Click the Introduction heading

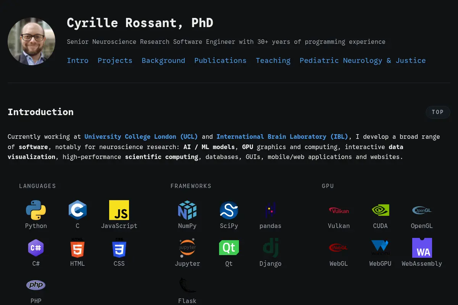click(40, 112)
